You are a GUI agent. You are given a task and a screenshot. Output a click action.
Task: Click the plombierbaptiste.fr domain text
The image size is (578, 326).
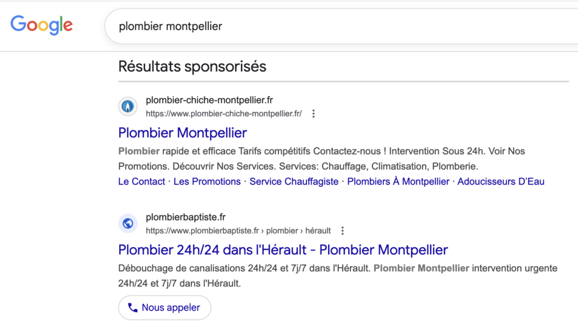[x=186, y=217]
